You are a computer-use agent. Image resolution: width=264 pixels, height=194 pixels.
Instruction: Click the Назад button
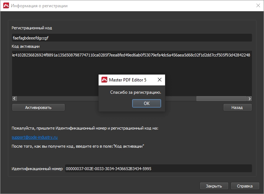point(237,107)
